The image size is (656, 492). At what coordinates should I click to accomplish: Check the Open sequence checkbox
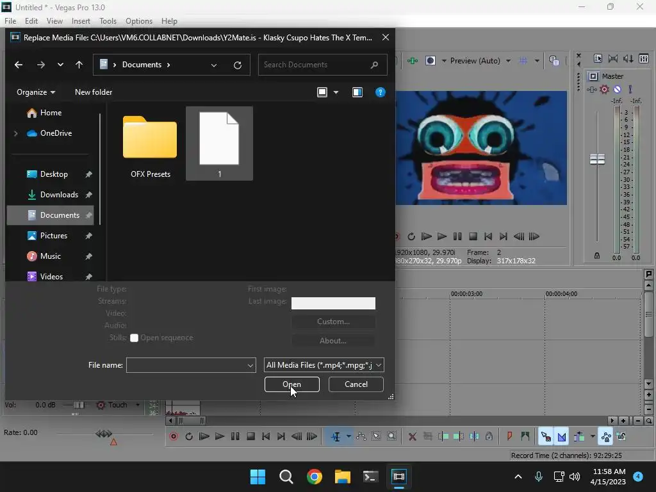[134, 338]
